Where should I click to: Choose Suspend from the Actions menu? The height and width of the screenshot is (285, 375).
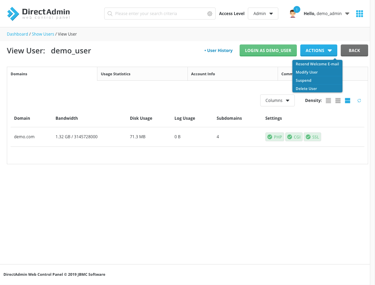303,80
